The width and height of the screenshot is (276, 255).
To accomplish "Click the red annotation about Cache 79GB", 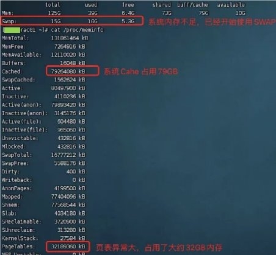I will pyautogui.click(x=141, y=72).
